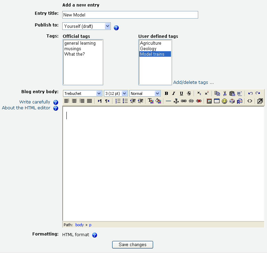Click the Save changes button

click(132, 245)
